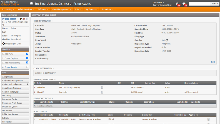
Task: Click document icon on Decree - Hearing Scheduled entry
Action: (x=208, y=119)
